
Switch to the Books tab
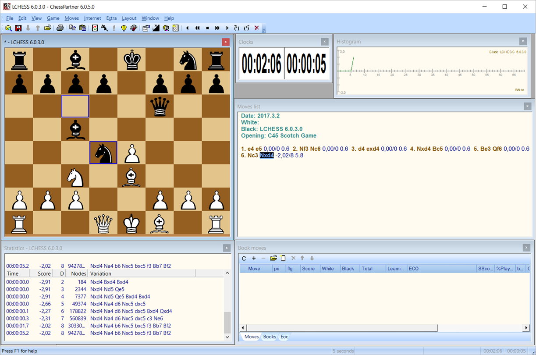pyautogui.click(x=270, y=337)
